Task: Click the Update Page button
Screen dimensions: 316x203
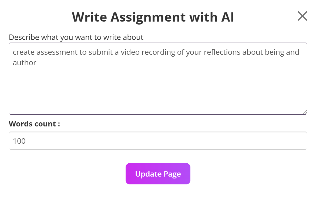Action: 158,174
